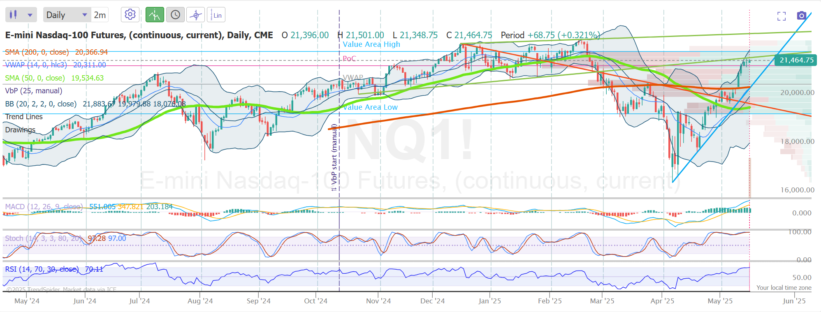Screen dimensions: 821x312
Task: Open the Your local time zone link
Action: point(784,288)
